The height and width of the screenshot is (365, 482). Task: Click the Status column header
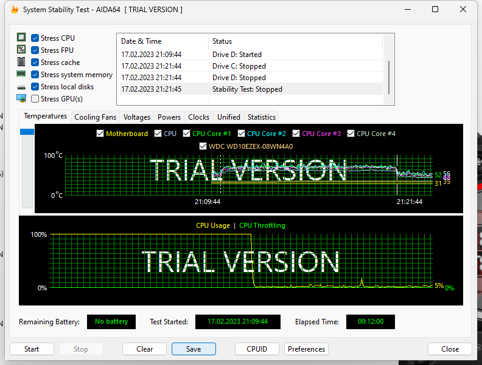tap(296, 41)
